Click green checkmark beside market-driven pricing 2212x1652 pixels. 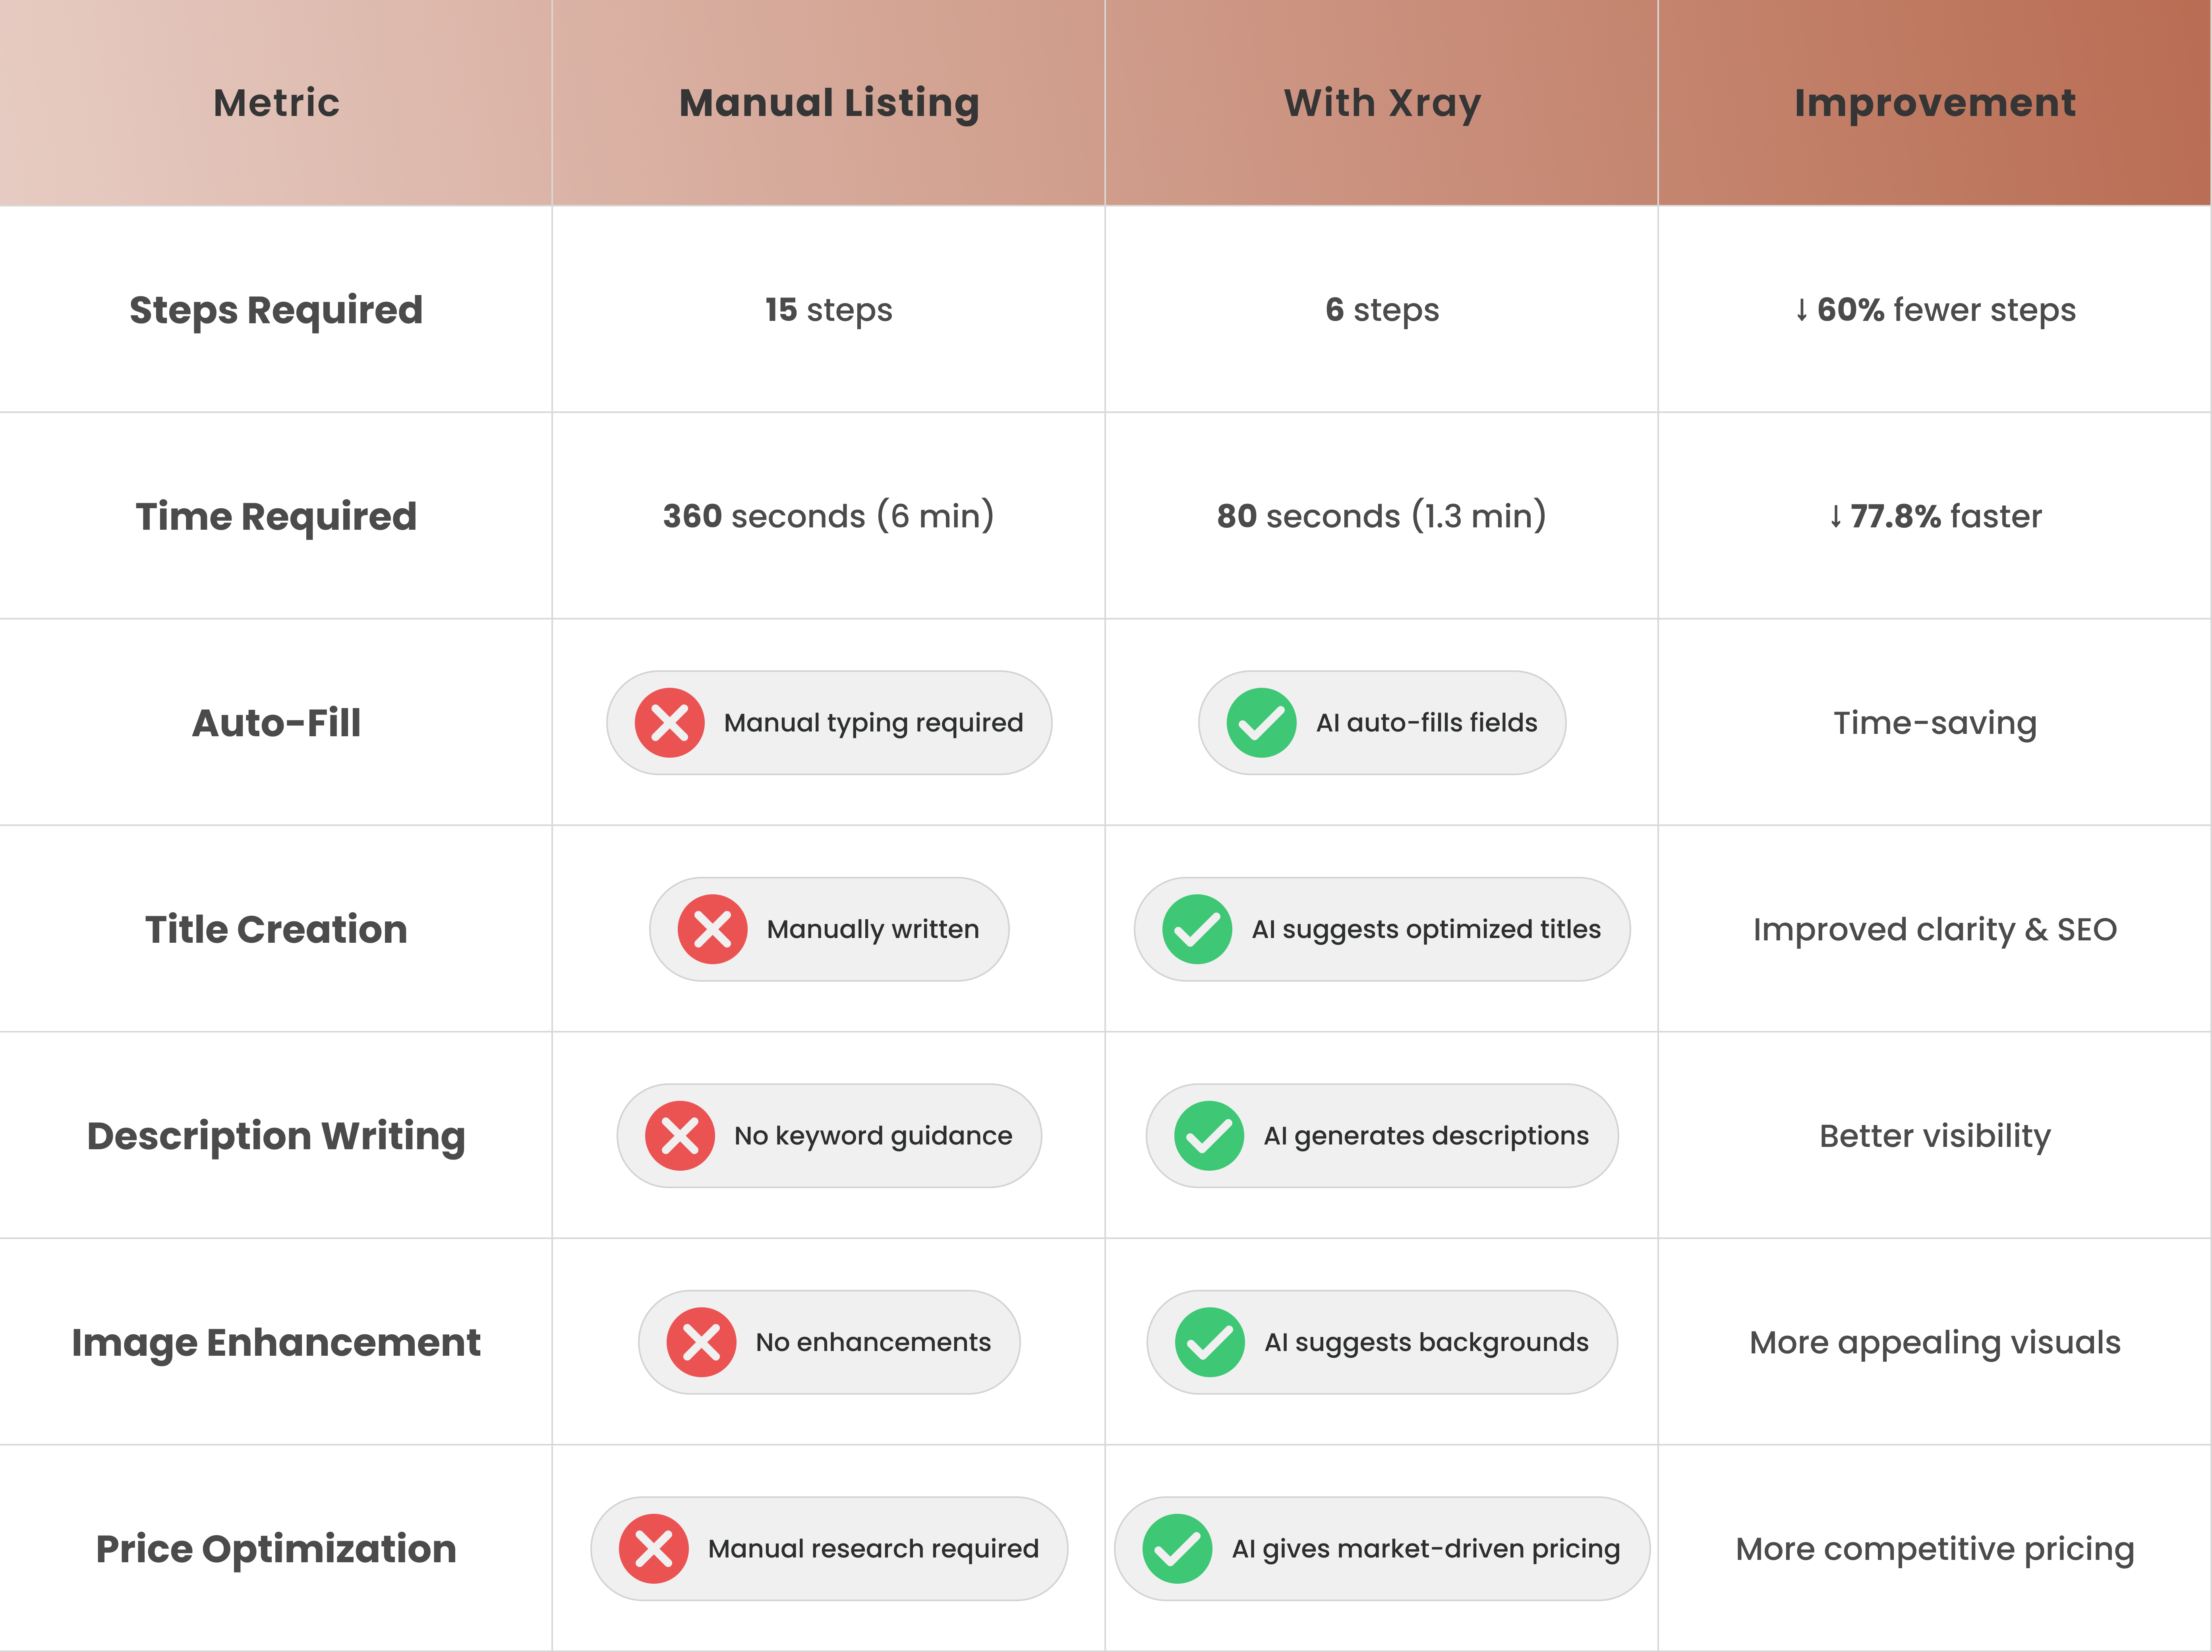1177,1549
